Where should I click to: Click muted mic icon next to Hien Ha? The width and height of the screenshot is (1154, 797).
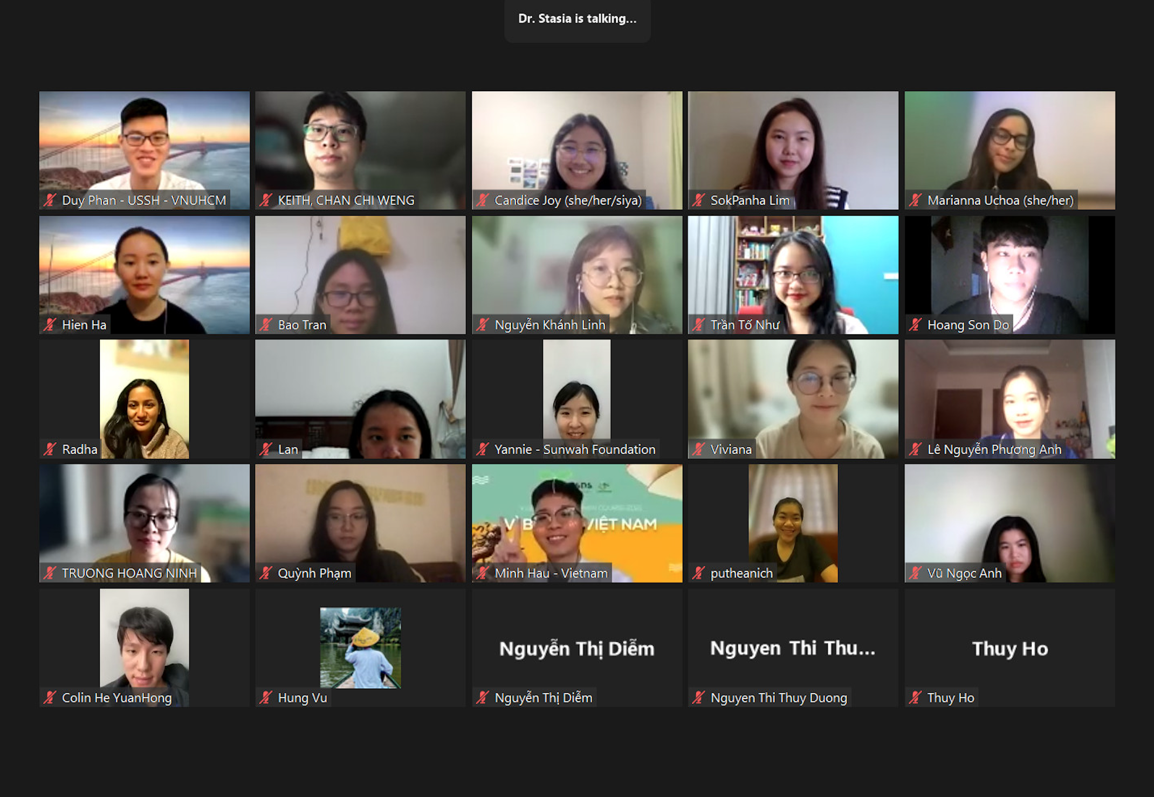[x=50, y=325]
